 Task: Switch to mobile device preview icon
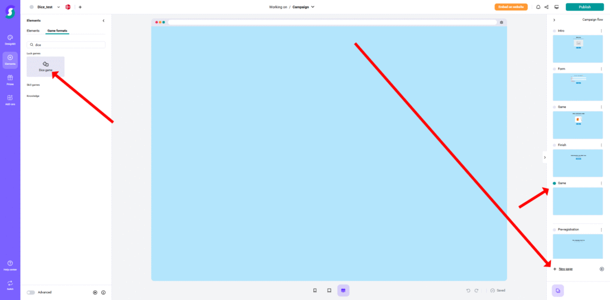[x=315, y=290]
